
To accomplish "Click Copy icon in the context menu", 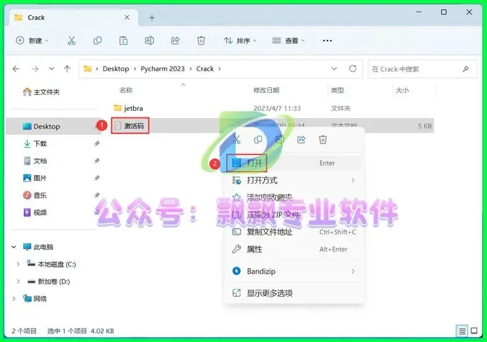I will 258,139.
